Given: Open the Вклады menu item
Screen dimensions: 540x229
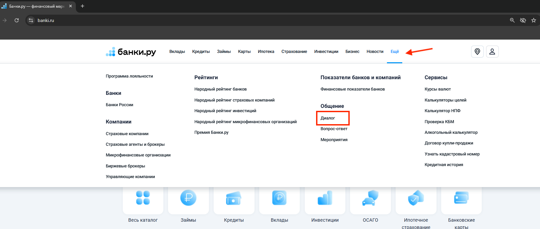Looking at the screenshot, I should pos(177,52).
